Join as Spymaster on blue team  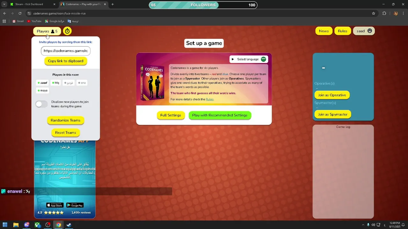point(333,114)
